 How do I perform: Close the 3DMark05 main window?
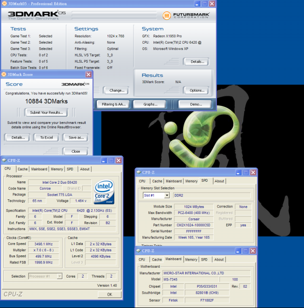pyautogui.click(x=212, y=4)
